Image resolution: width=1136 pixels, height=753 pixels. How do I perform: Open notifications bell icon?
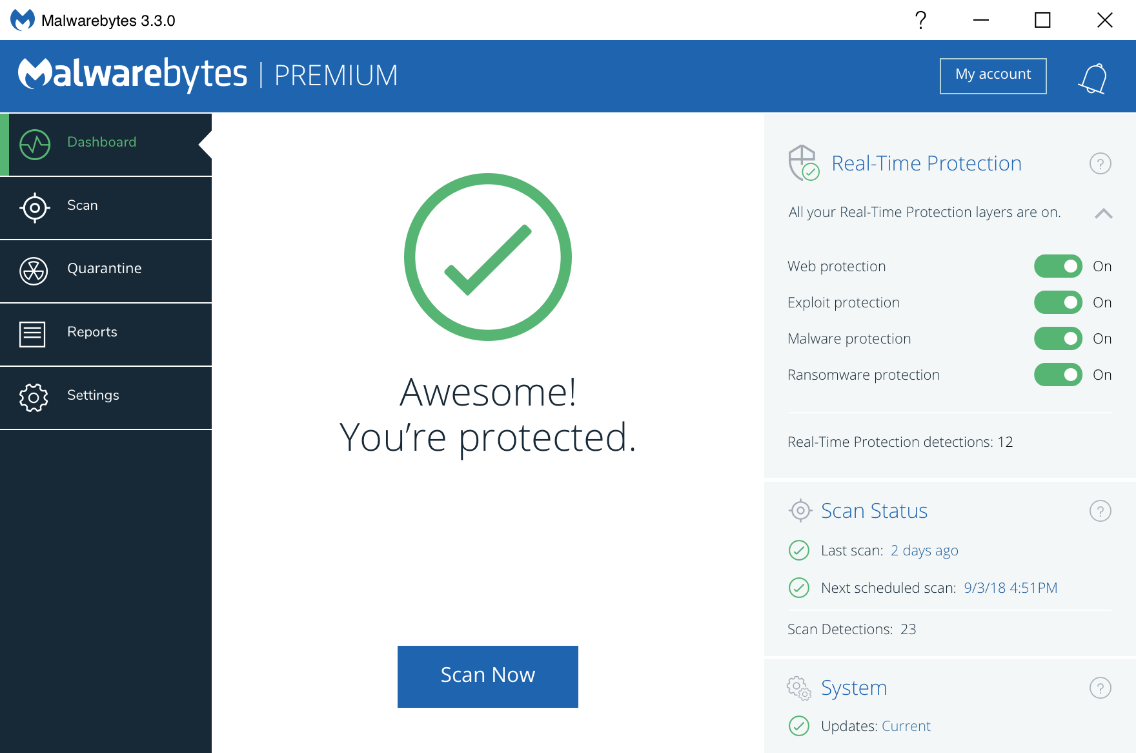[x=1093, y=78]
